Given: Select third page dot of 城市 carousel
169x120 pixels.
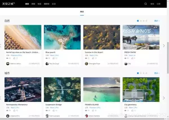Looking at the screenshot, I should (144, 73).
